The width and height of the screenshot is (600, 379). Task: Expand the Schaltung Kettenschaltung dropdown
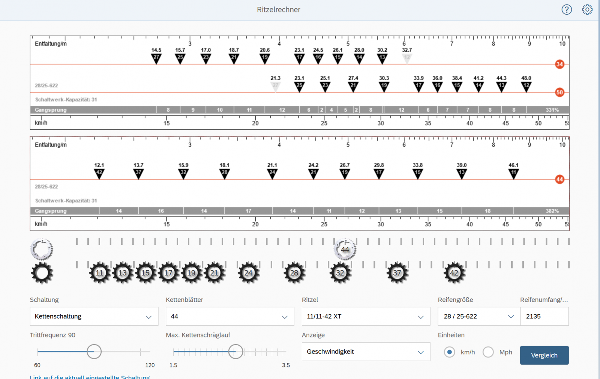tap(94, 316)
